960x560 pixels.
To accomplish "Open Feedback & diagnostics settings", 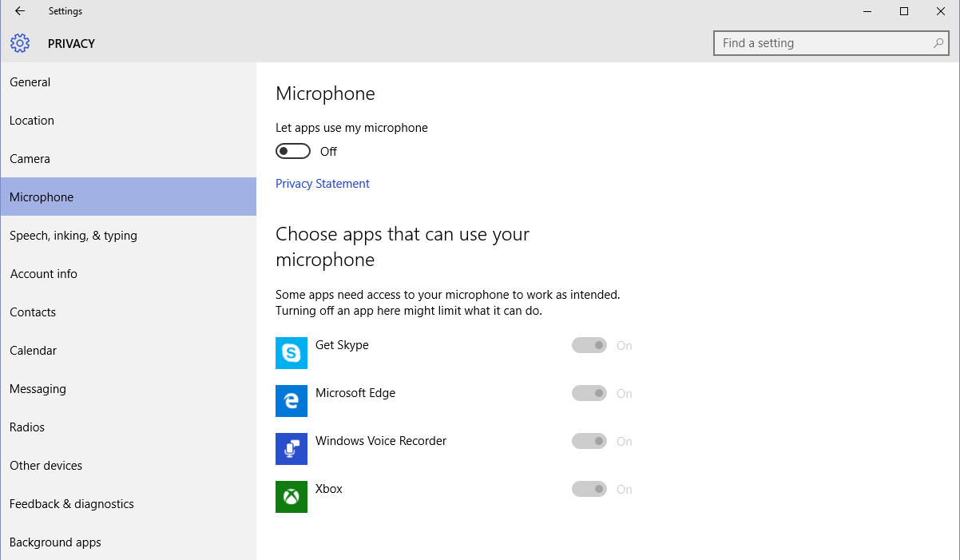I will point(128,504).
